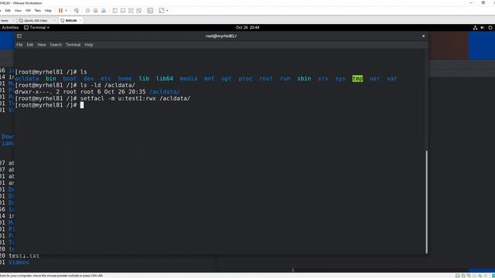Viewport: 495px width, 278px height.
Task: Click the terminal cursor at the empty prompt
Action: tap(82, 105)
